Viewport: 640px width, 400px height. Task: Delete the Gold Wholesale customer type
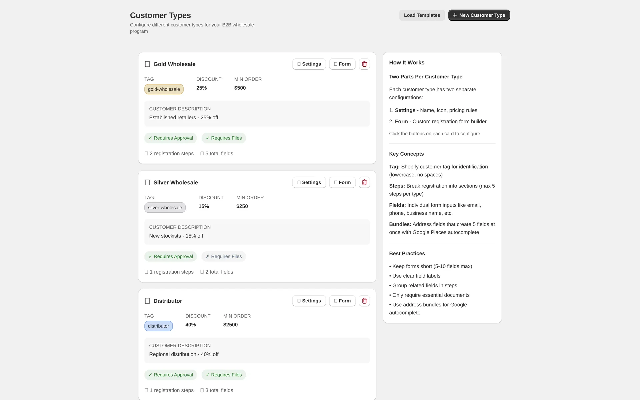[364, 64]
